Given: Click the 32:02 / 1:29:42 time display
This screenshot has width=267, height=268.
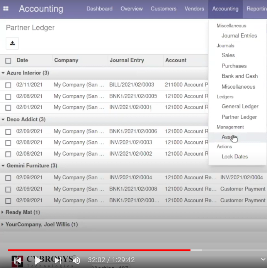Looking at the screenshot, I should (x=111, y=260).
